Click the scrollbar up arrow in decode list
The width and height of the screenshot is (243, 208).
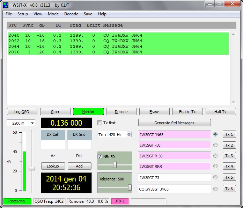click(233, 34)
